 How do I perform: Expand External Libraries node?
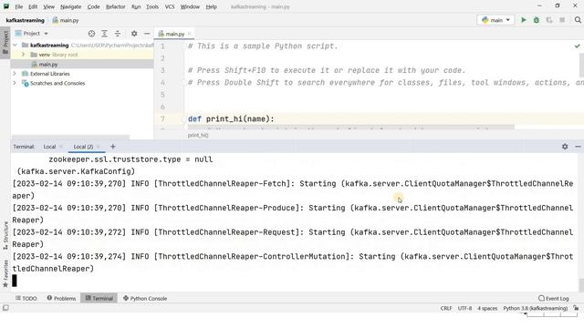tap(15, 74)
